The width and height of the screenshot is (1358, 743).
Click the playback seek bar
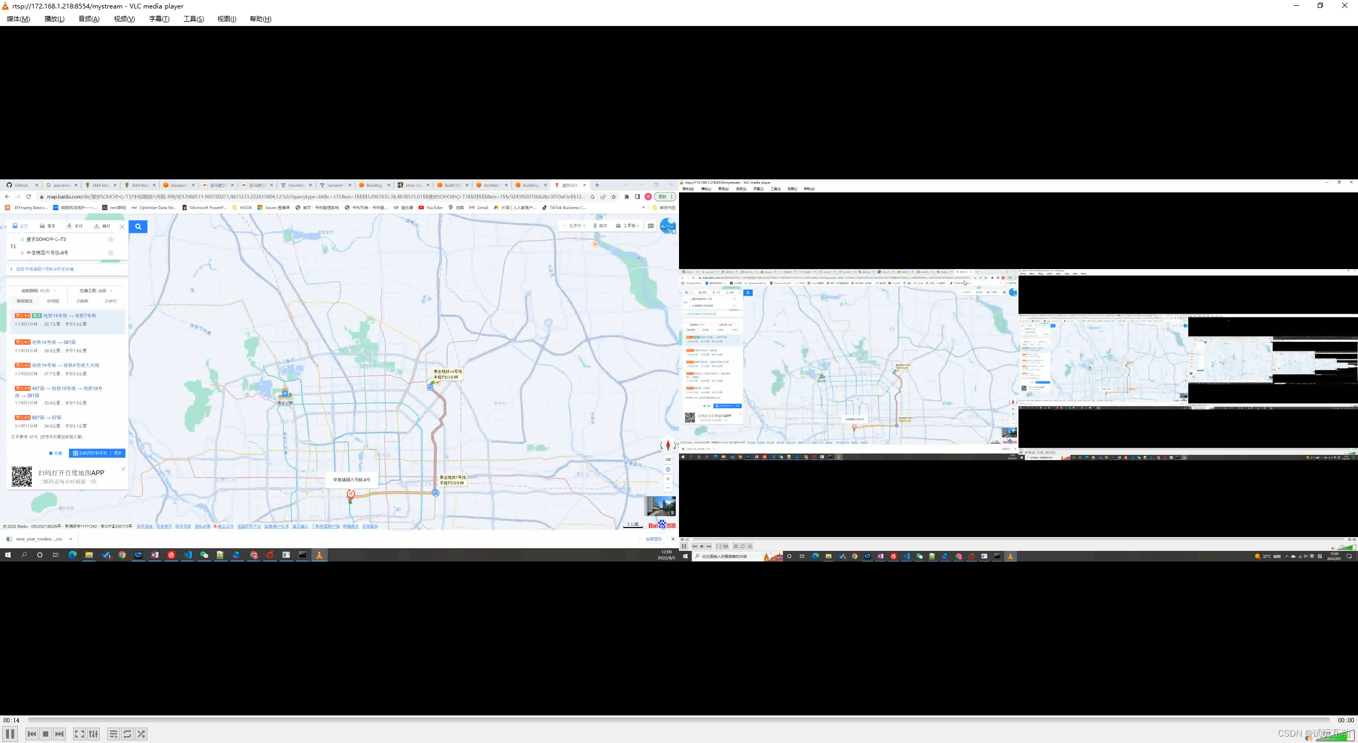pyautogui.click(x=679, y=720)
